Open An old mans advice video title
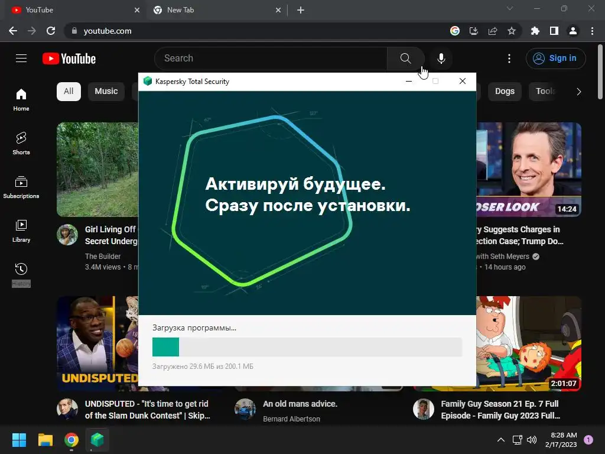Image resolution: width=605 pixels, height=454 pixels. pos(300,404)
